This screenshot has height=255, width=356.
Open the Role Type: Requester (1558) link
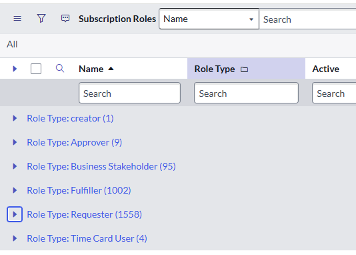[x=85, y=214]
